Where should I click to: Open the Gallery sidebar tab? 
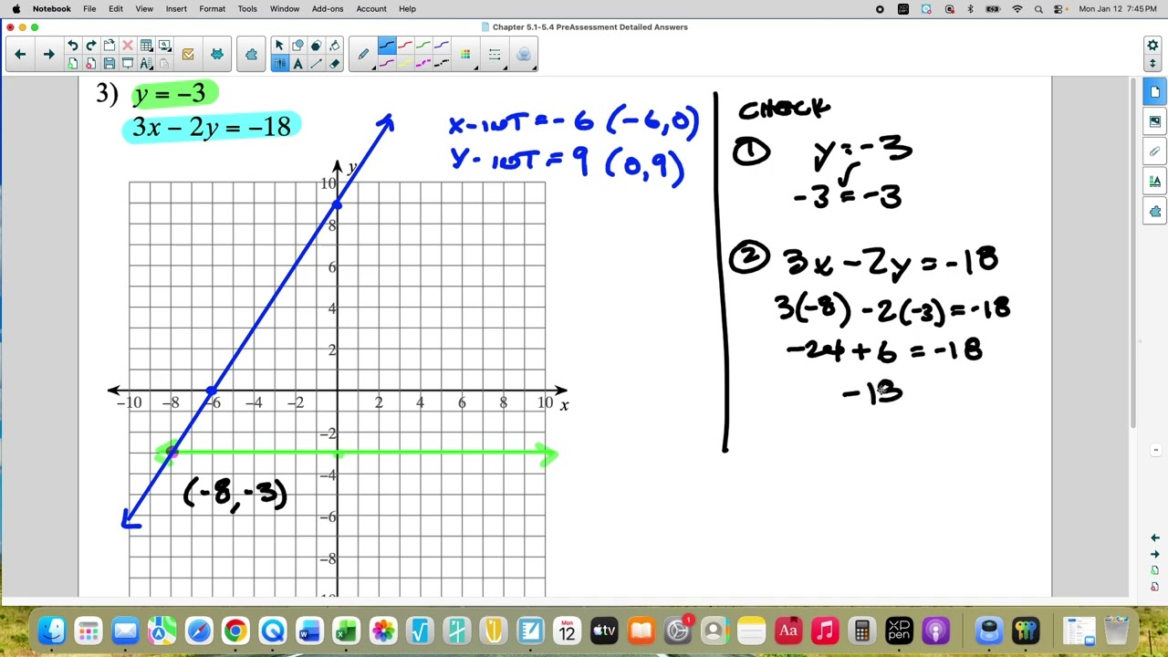[x=1154, y=122]
